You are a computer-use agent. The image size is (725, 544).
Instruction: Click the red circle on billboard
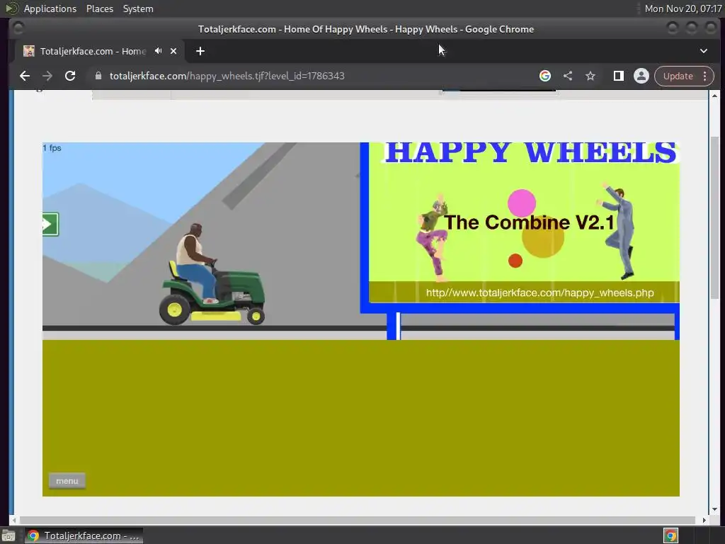point(515,261)
